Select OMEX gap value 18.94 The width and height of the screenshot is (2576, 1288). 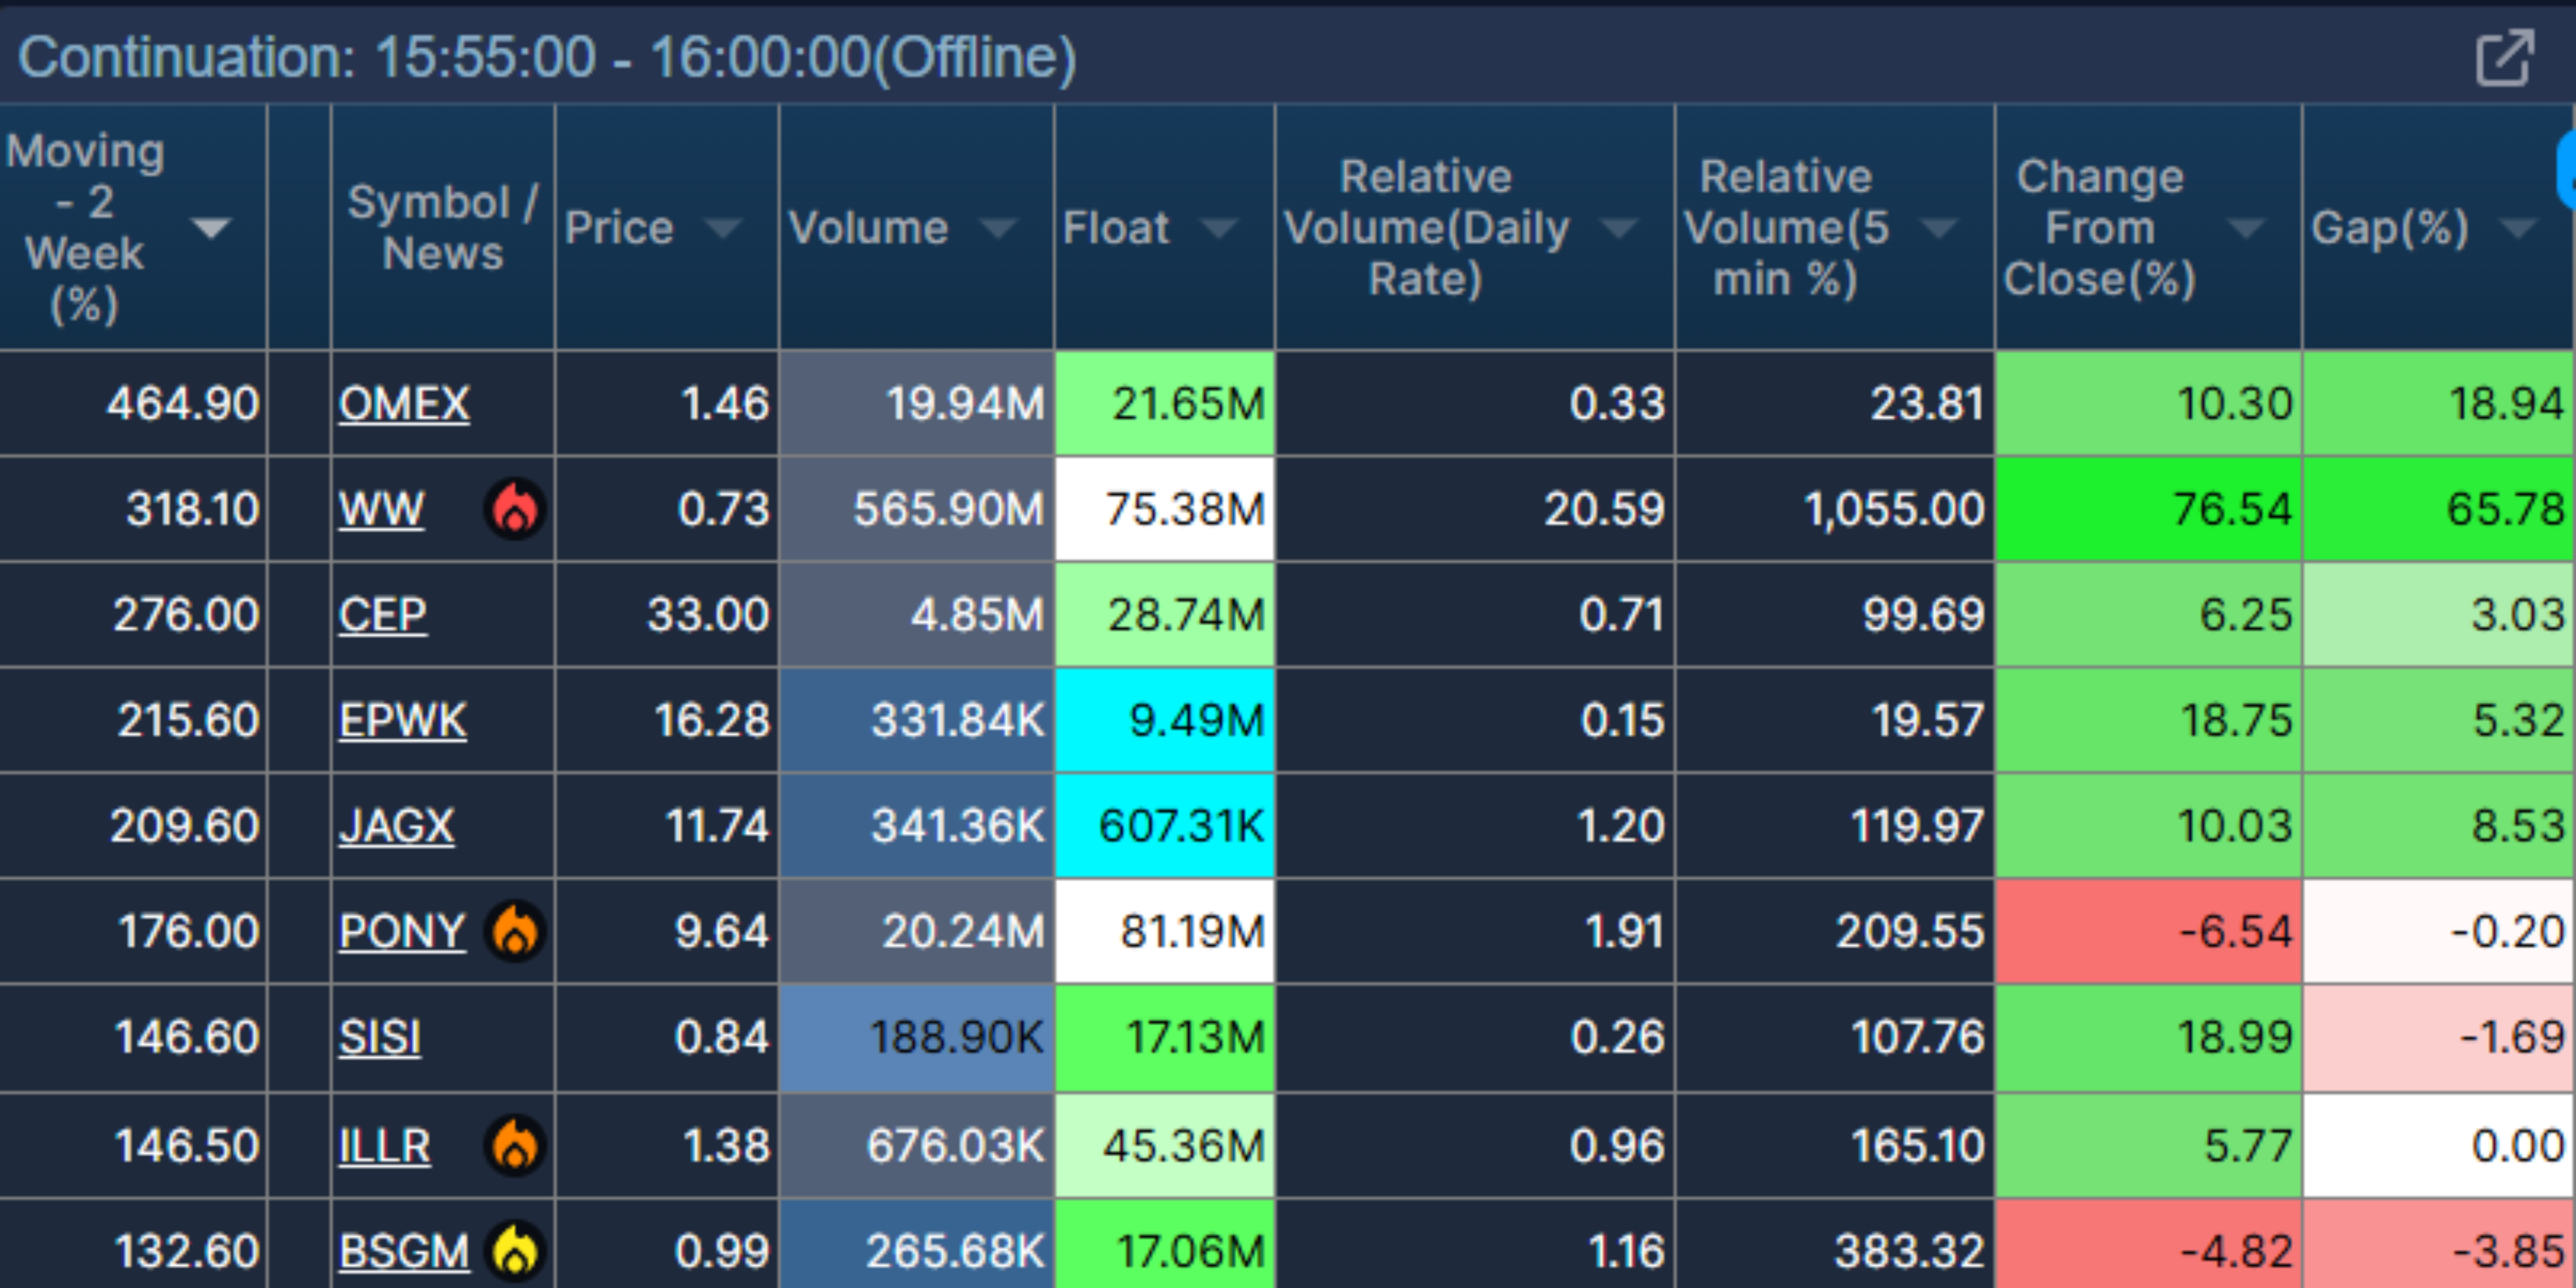2438,404
